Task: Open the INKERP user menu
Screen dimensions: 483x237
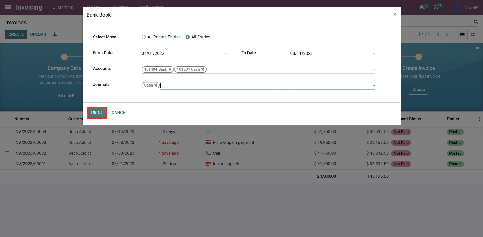Action: pyautogui.click(x=466, y=7)
